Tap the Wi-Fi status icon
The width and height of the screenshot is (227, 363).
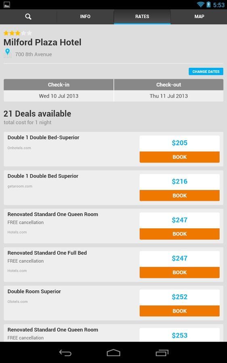(x=200, y=4)
